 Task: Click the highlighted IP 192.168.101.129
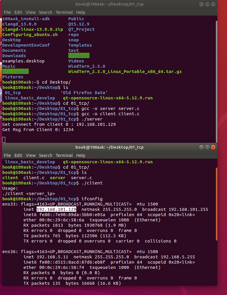click(x=57, y=209)
